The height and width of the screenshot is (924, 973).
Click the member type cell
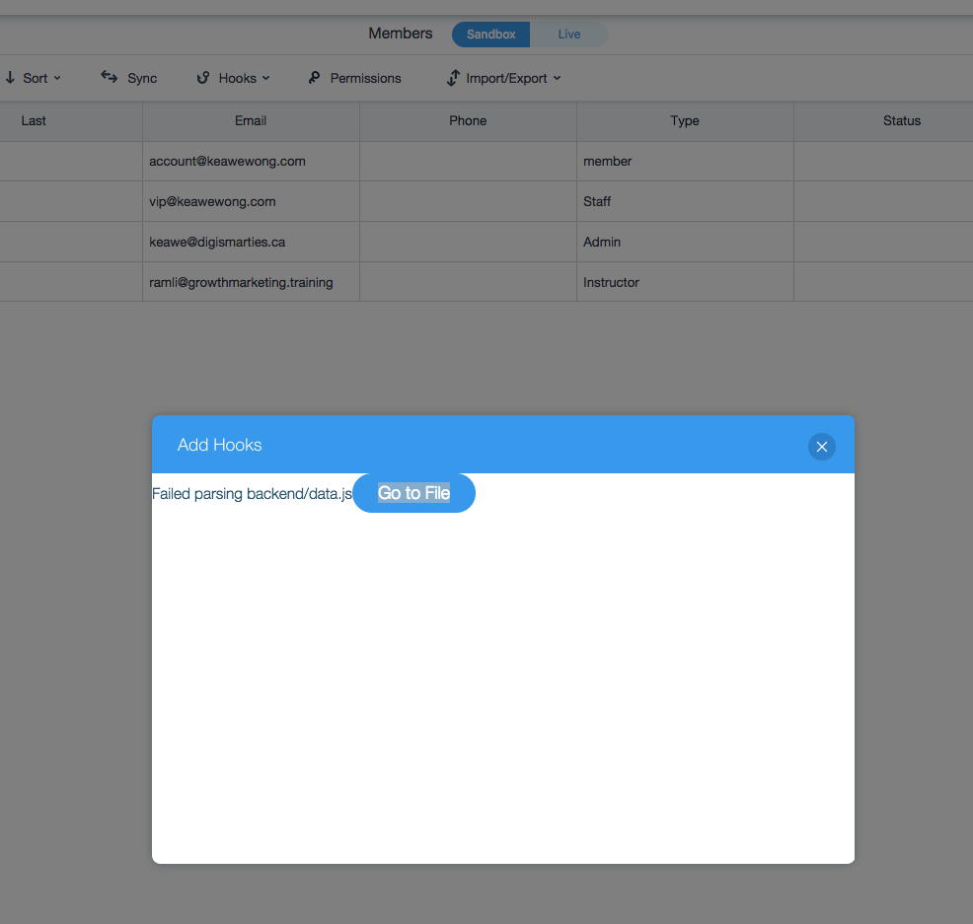click(x=685, y=162)
